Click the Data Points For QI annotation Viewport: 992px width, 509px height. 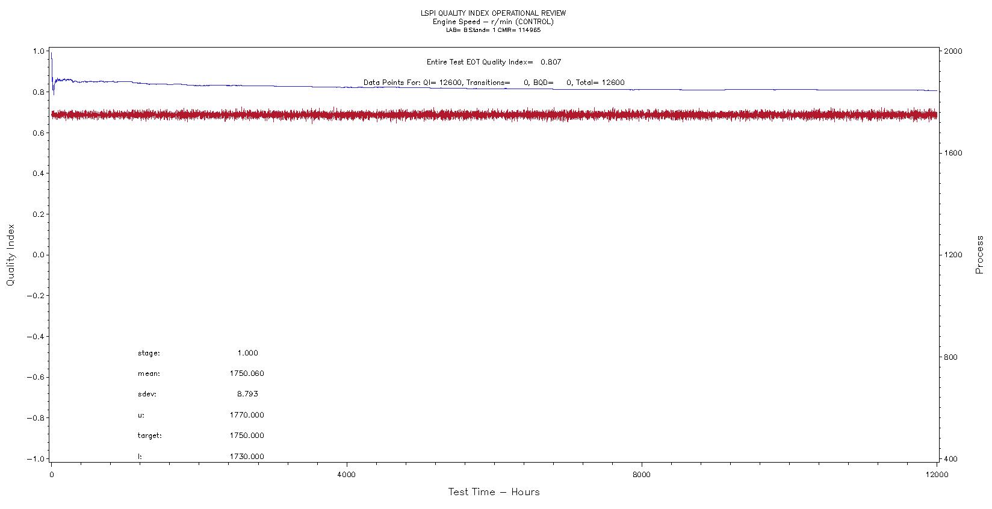[494, 83]
